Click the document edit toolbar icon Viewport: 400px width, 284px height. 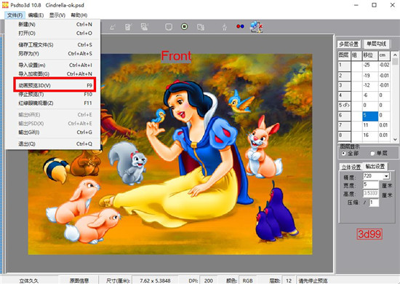(x=128, y=27)
